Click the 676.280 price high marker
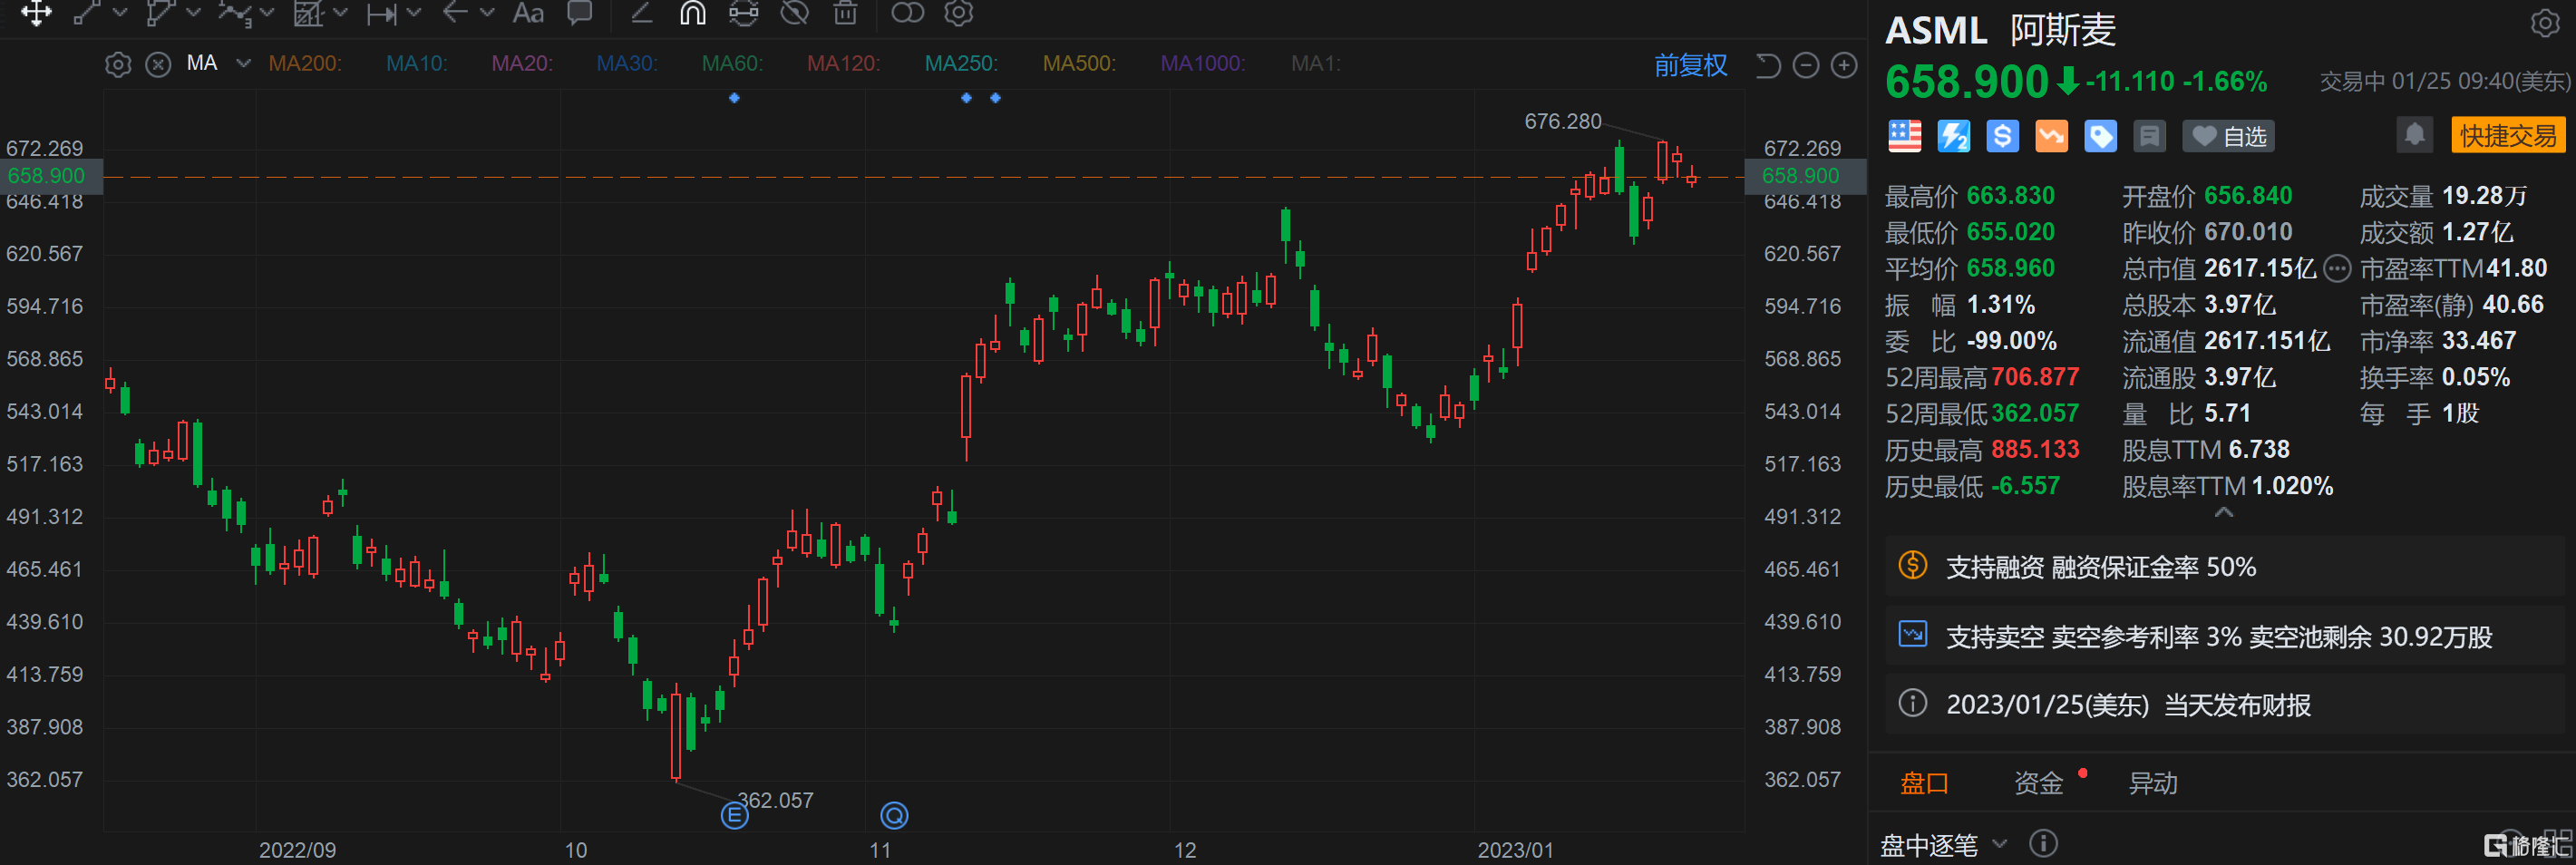2576x865 pixels. click(x=1563, y=120)
